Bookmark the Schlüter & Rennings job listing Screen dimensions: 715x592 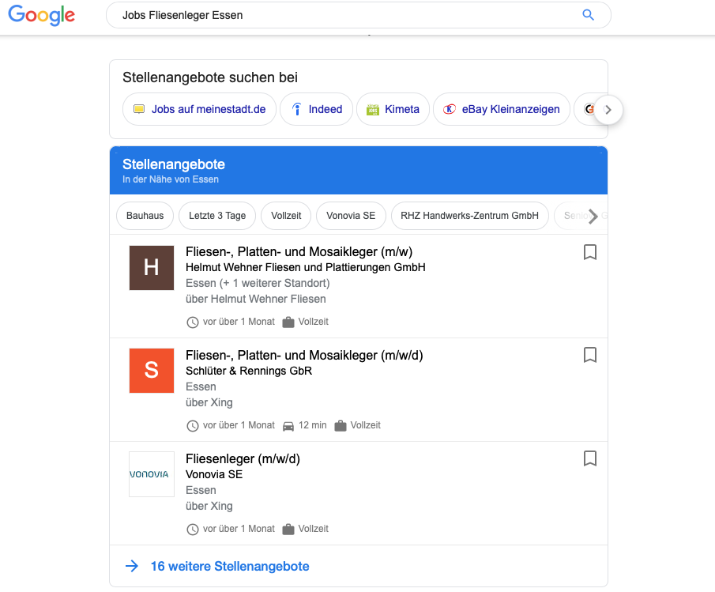(590, 355)
